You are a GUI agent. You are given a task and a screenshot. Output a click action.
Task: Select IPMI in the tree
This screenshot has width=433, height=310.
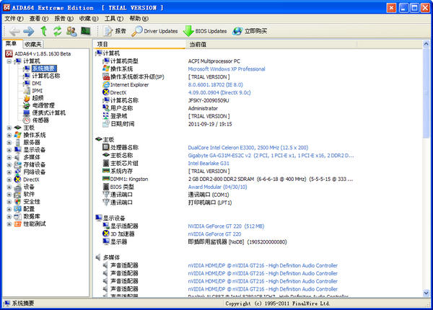pos(37,91)
